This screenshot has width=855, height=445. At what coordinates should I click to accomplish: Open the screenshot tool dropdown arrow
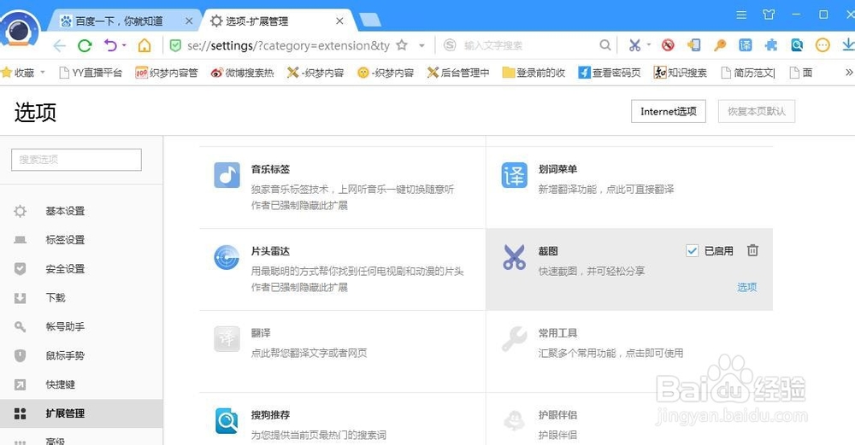pyautogui.click(x=649, y=44)
